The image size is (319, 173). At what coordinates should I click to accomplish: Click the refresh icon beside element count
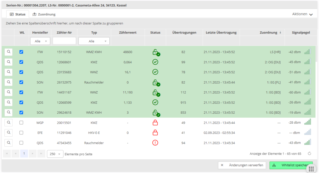point(309,153)
